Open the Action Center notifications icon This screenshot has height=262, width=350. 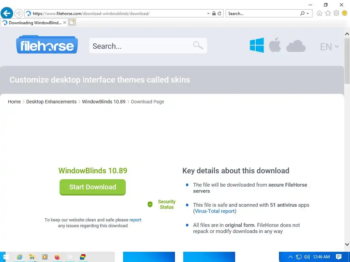(x=339, y=257)
